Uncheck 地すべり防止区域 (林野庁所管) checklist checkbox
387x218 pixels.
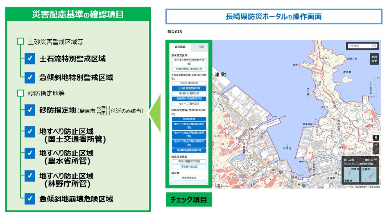[30, 176]
